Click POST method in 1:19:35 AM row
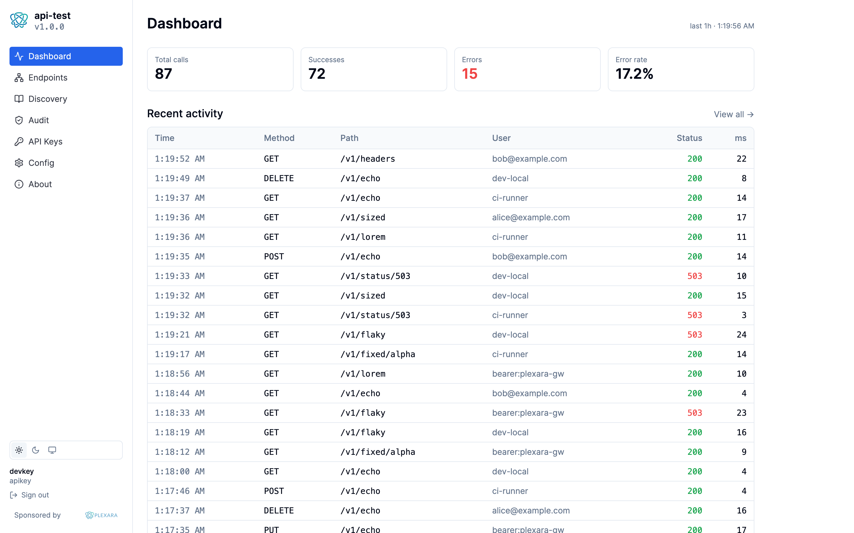This screenshot has width=854, height=533. (274, 256)
